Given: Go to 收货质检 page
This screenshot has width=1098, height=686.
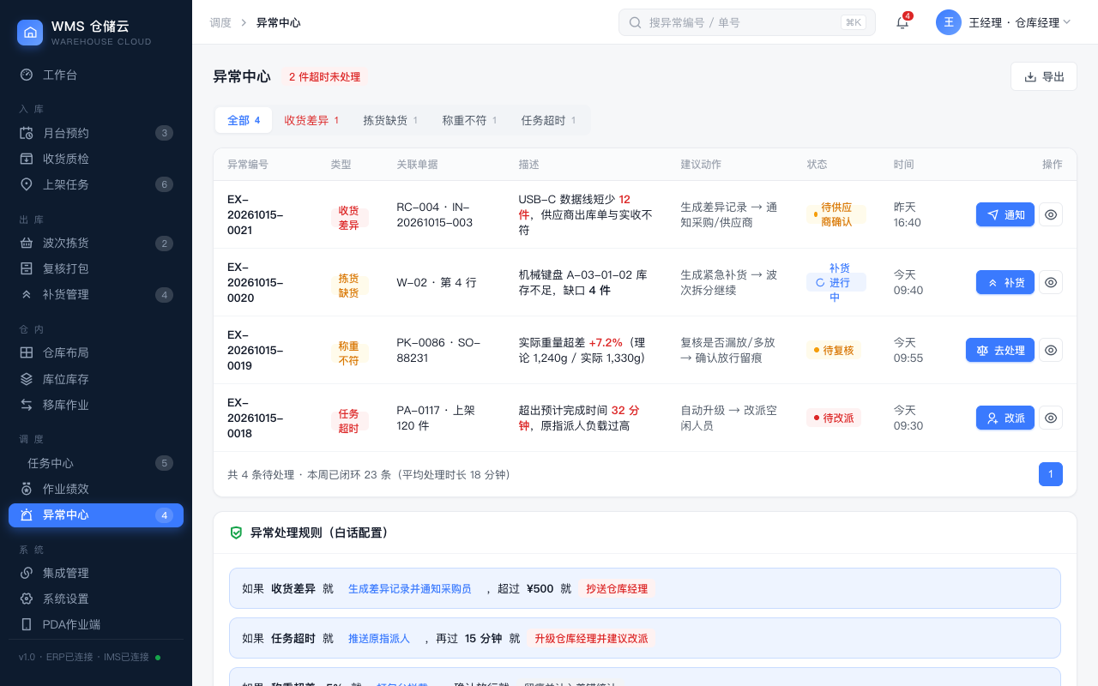Looking at the screenshot, I should (x=96, y=159).
